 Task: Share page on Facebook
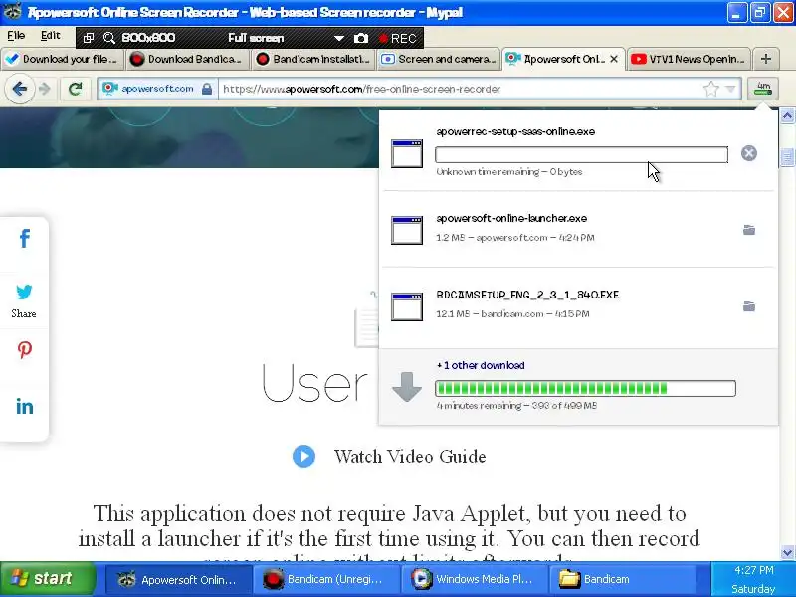click(x=24, y=238)
